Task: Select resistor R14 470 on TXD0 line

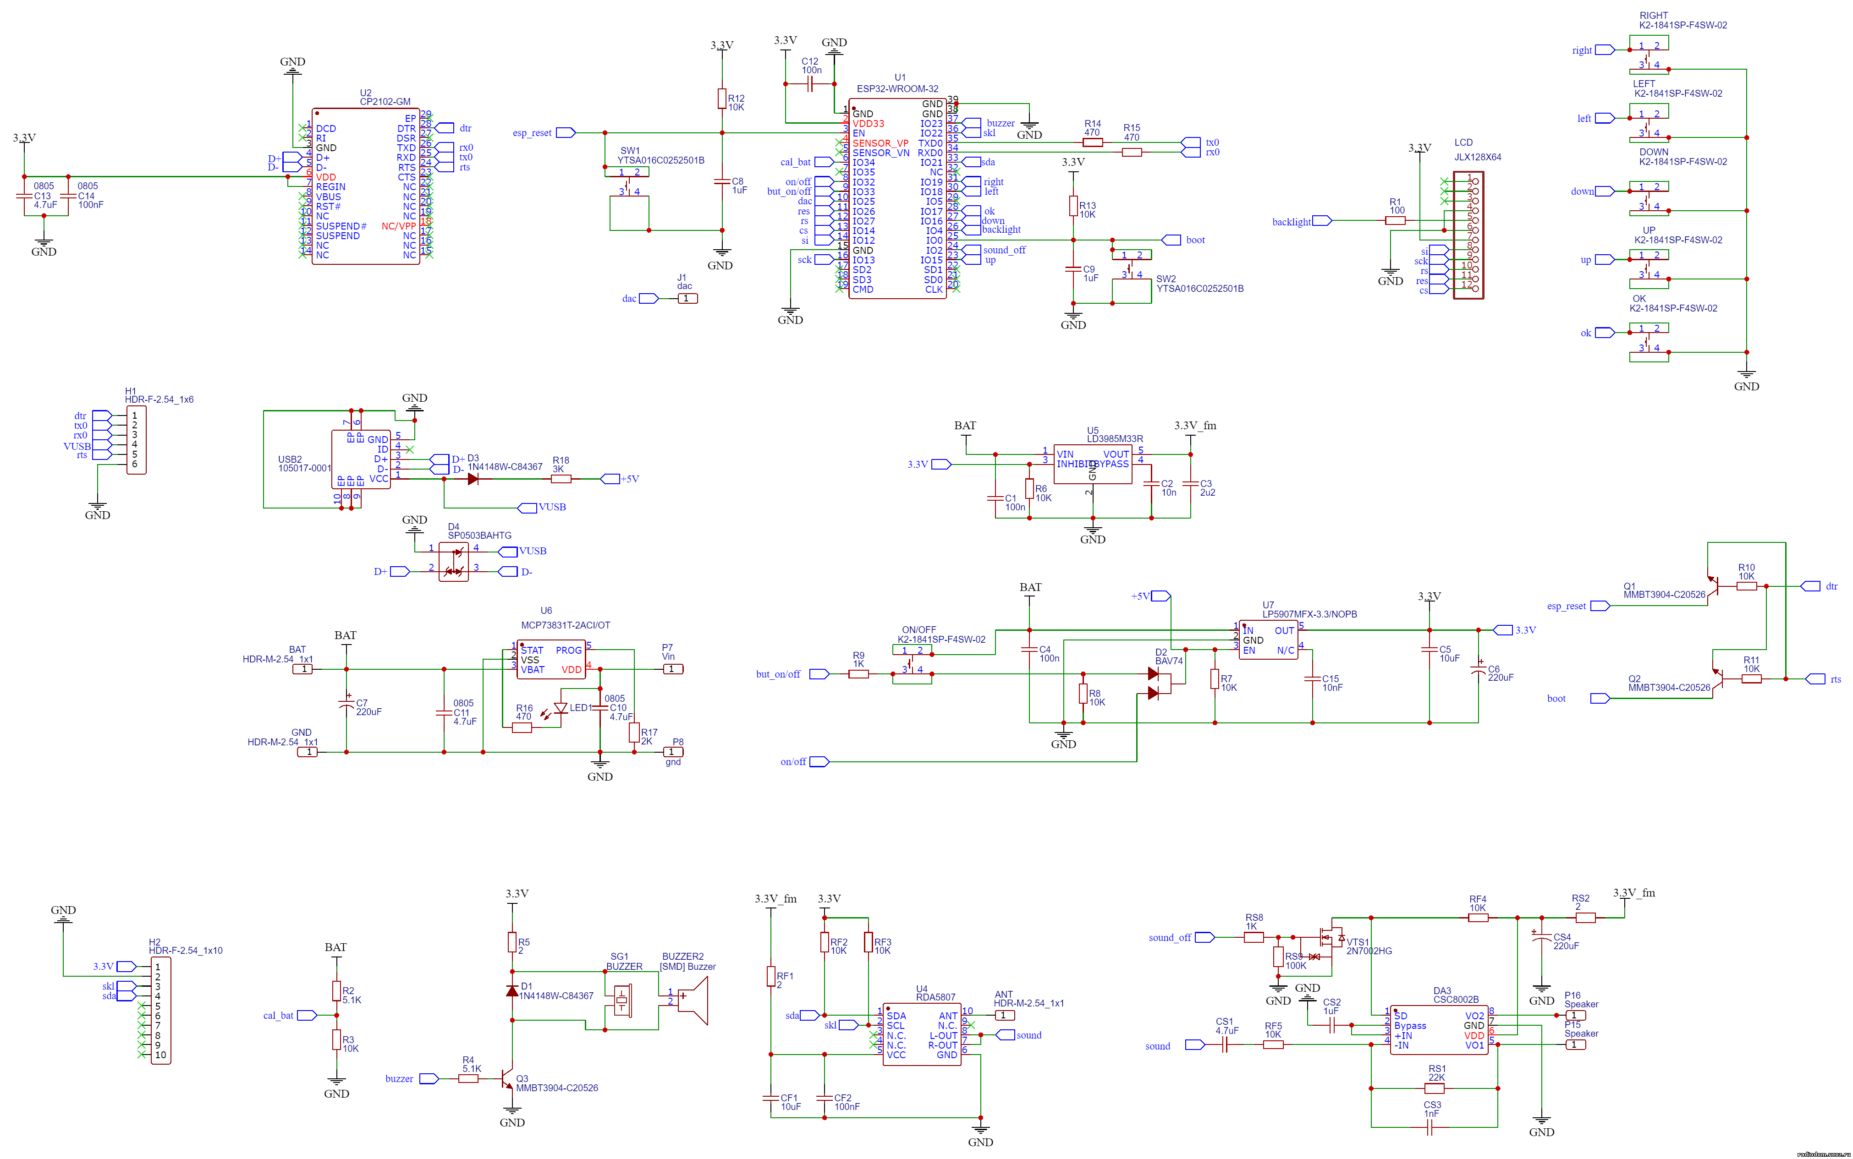Action: point(1093,142)
